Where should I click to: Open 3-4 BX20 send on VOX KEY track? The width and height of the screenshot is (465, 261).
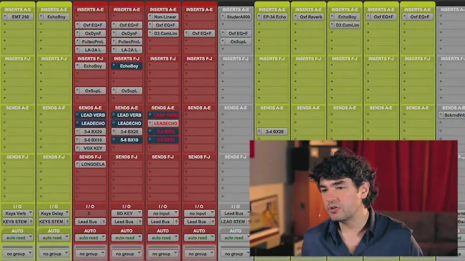pos(93,131)
